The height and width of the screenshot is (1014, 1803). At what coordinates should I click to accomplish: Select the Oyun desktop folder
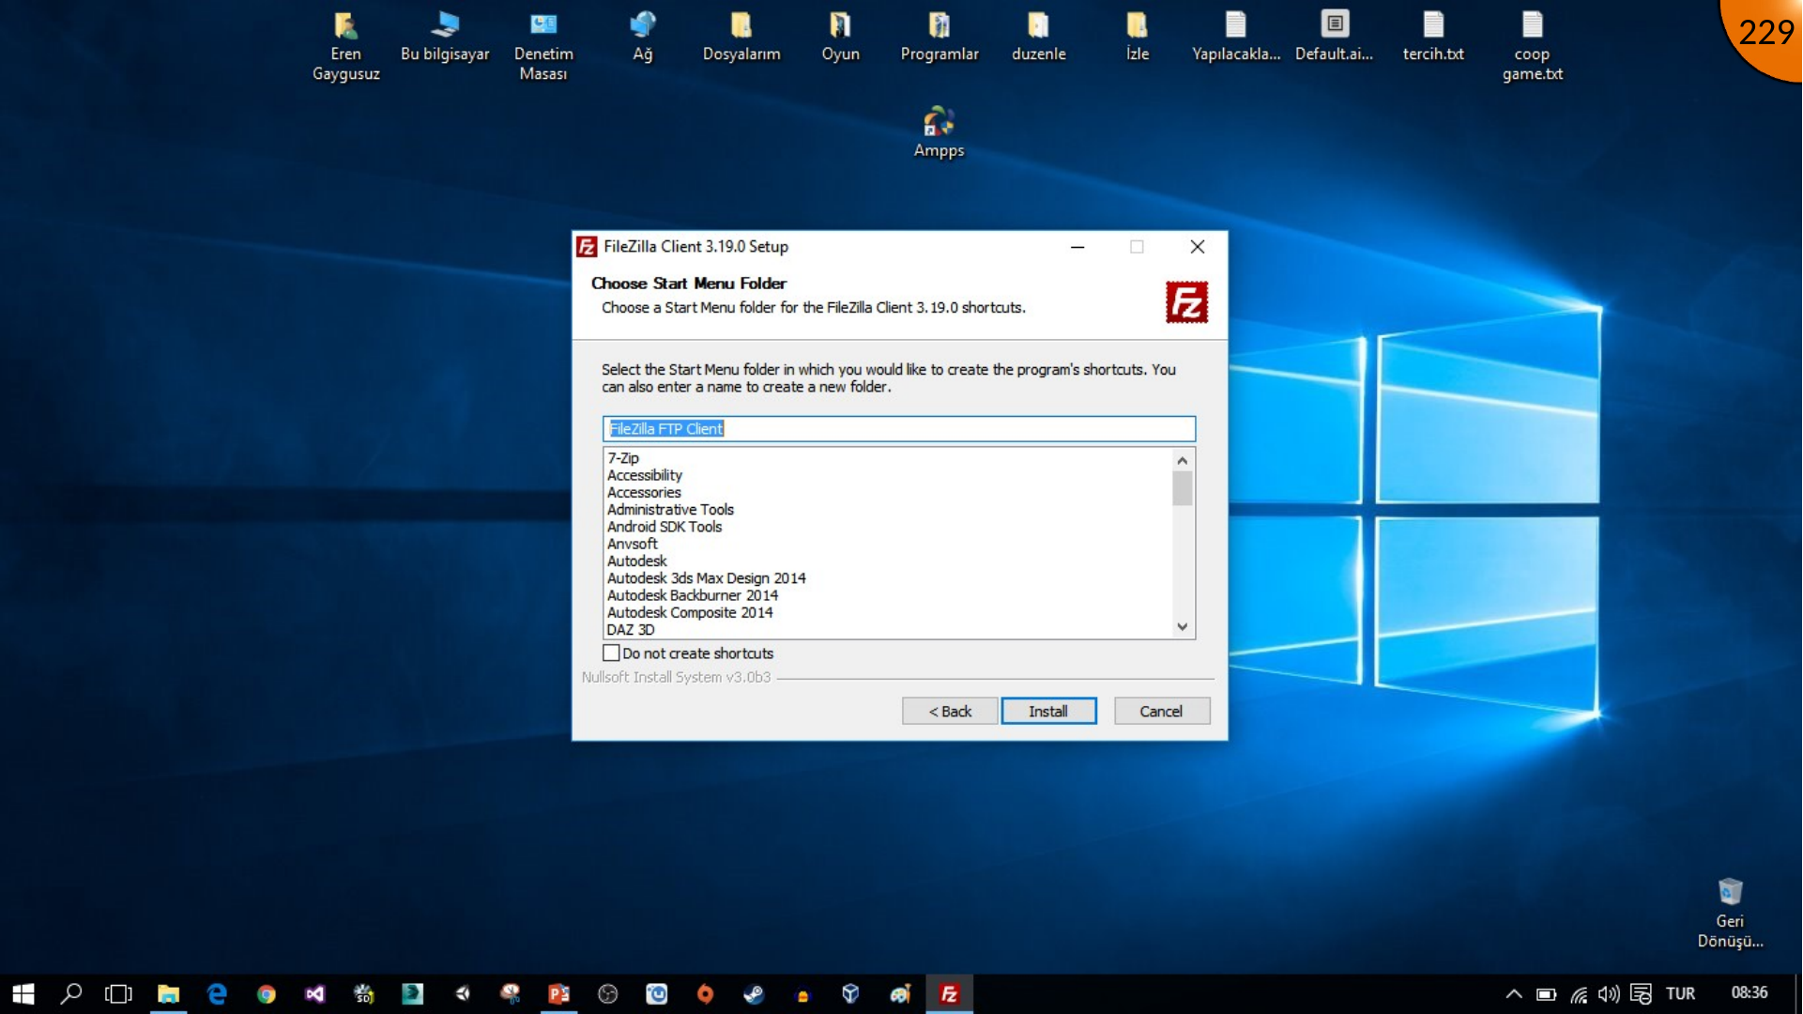click(x=840, y=38)
